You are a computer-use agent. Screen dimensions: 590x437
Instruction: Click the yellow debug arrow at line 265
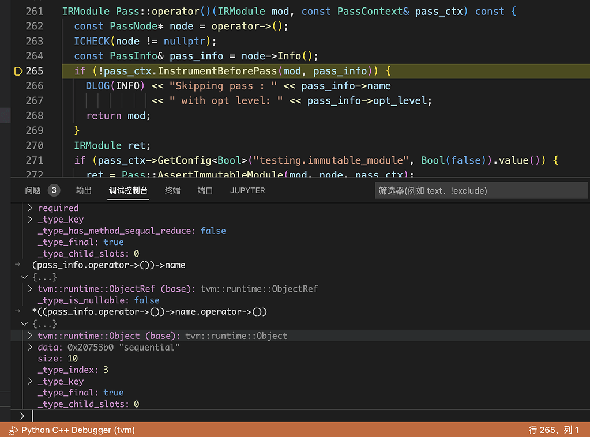(17, 71)
